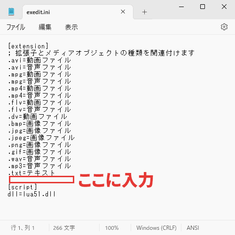Click the .mp4=動画ファイル line
This screenshot has height=235, width=235.
click(39, 88)
